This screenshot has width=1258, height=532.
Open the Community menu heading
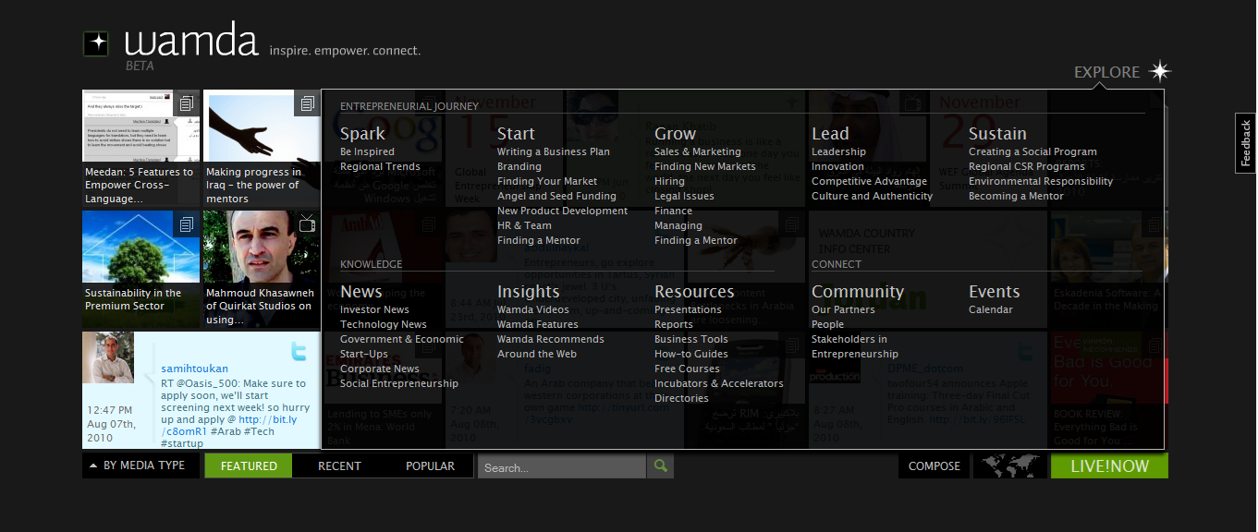[858, 292]
